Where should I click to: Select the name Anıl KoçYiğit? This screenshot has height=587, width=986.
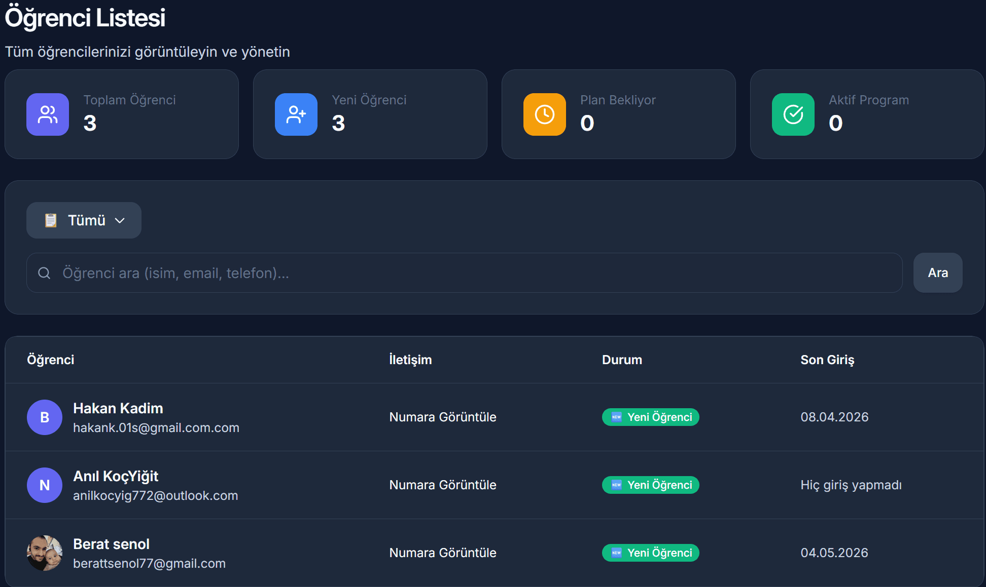pyautogui.click(x=116, y=476)
